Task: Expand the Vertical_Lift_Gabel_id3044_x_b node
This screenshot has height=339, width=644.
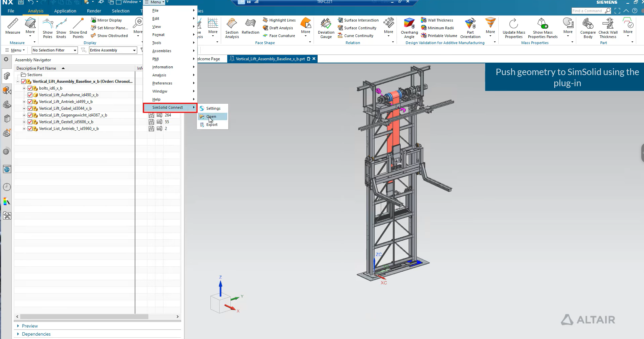Action: [x=24, y=108]
